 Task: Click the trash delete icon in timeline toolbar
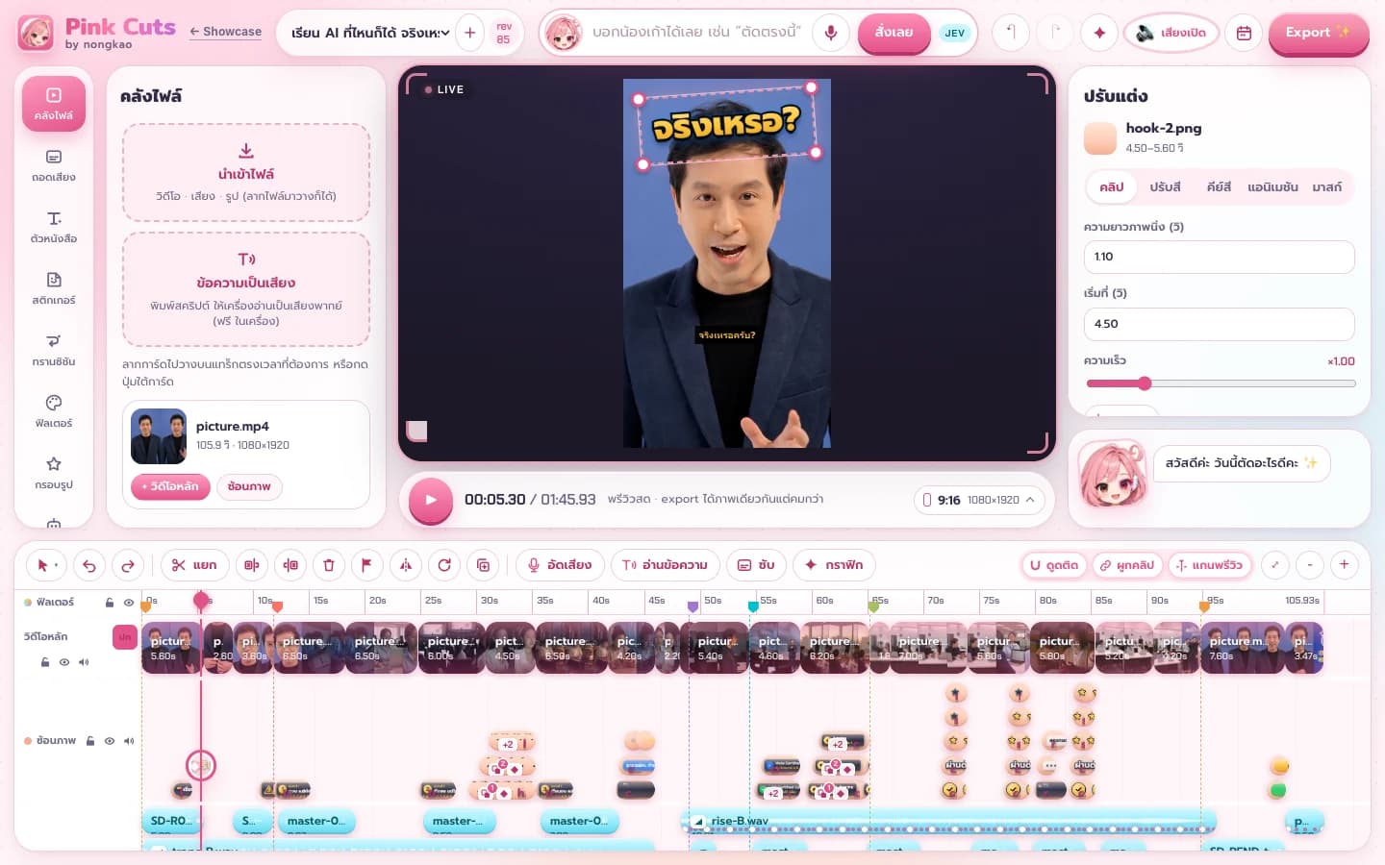[x=329, y=565]
